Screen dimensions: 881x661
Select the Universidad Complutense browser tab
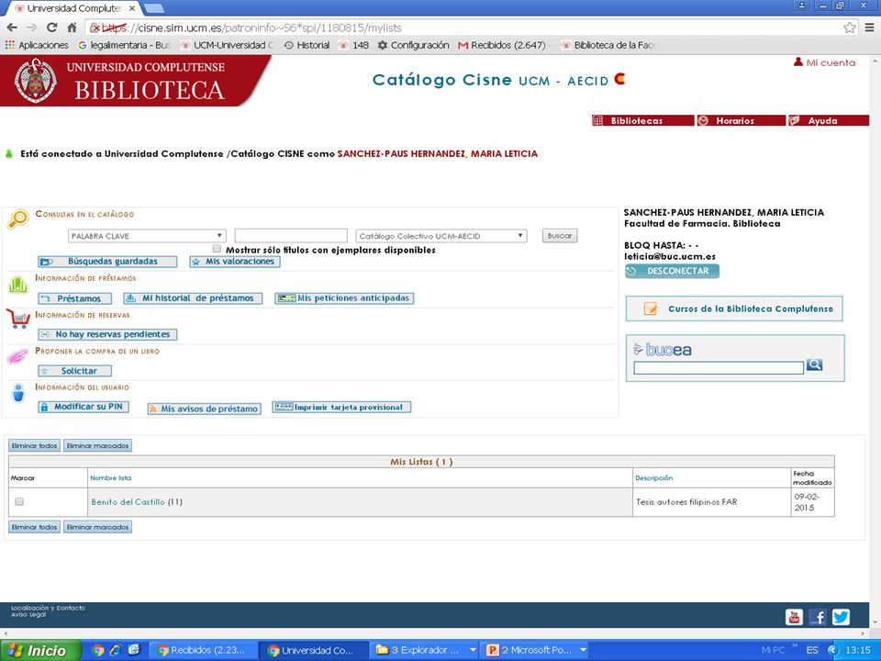[x=74, y=8]
